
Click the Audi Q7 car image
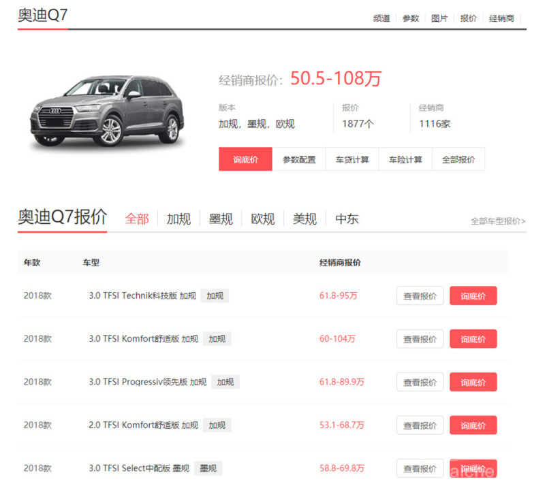[x=107, y=112]
